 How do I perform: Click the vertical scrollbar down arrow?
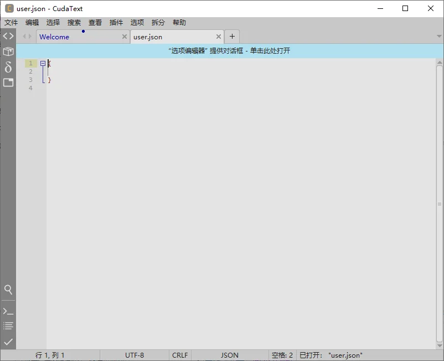point(440,345)
